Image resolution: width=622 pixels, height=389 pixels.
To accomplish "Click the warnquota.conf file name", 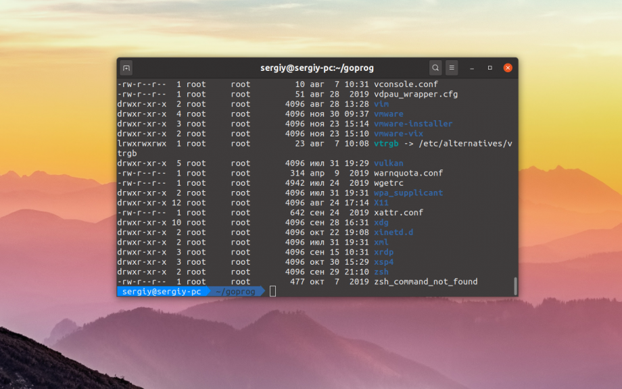I will [x=408, y=173].
